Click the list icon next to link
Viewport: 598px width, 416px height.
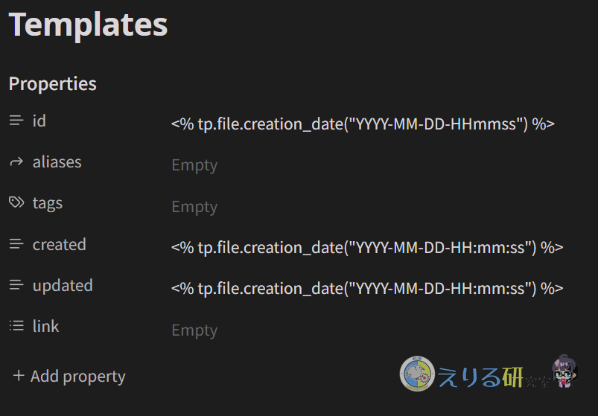pos(16,326)
